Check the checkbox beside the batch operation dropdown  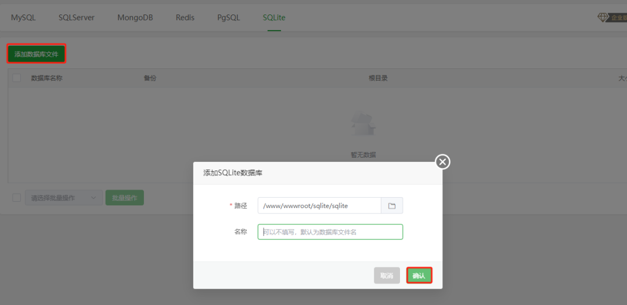17,198
